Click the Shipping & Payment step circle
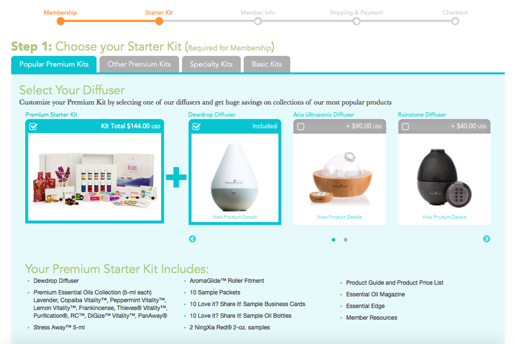Screen dimensions: 515x344 (357, 21)
